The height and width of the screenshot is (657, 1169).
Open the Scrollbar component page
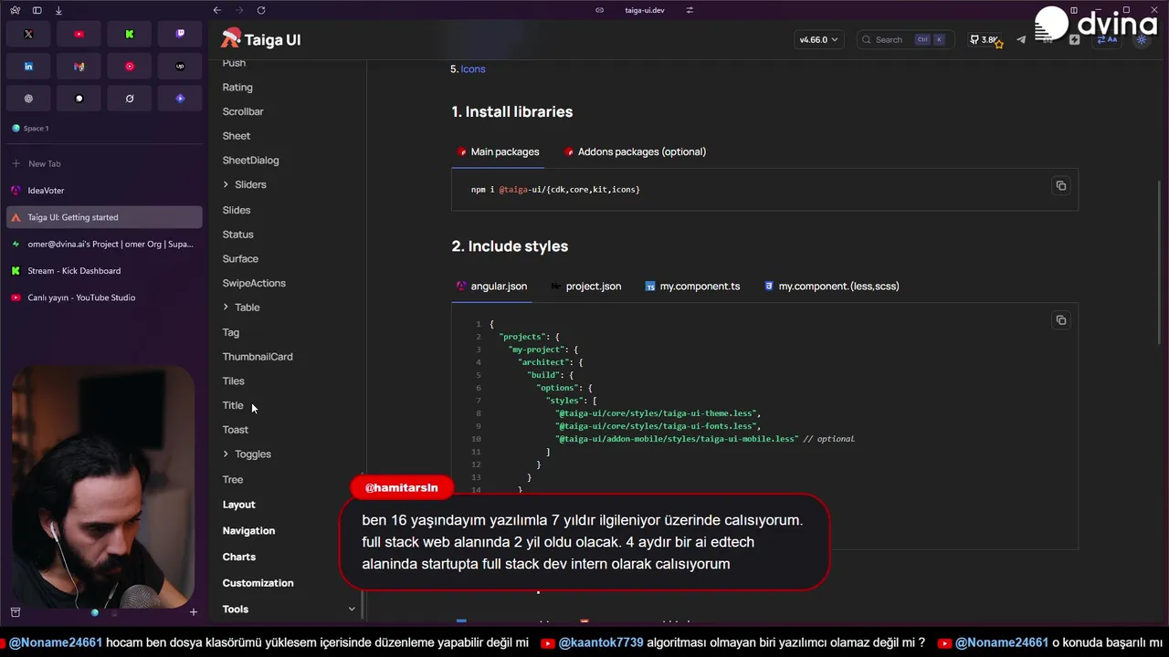coord(243,111)
